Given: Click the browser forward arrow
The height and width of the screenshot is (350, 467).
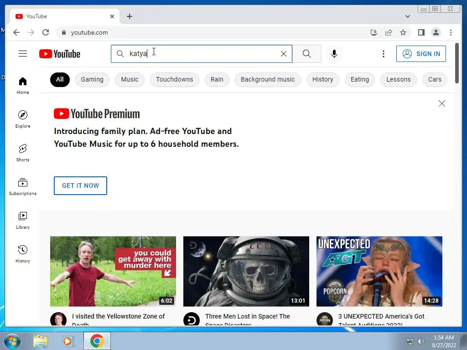Looking at the screenshot, I should [x=31, y=32].
